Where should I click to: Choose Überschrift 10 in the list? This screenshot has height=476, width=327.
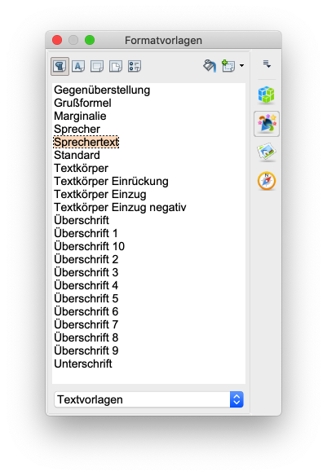click(89, 246)
